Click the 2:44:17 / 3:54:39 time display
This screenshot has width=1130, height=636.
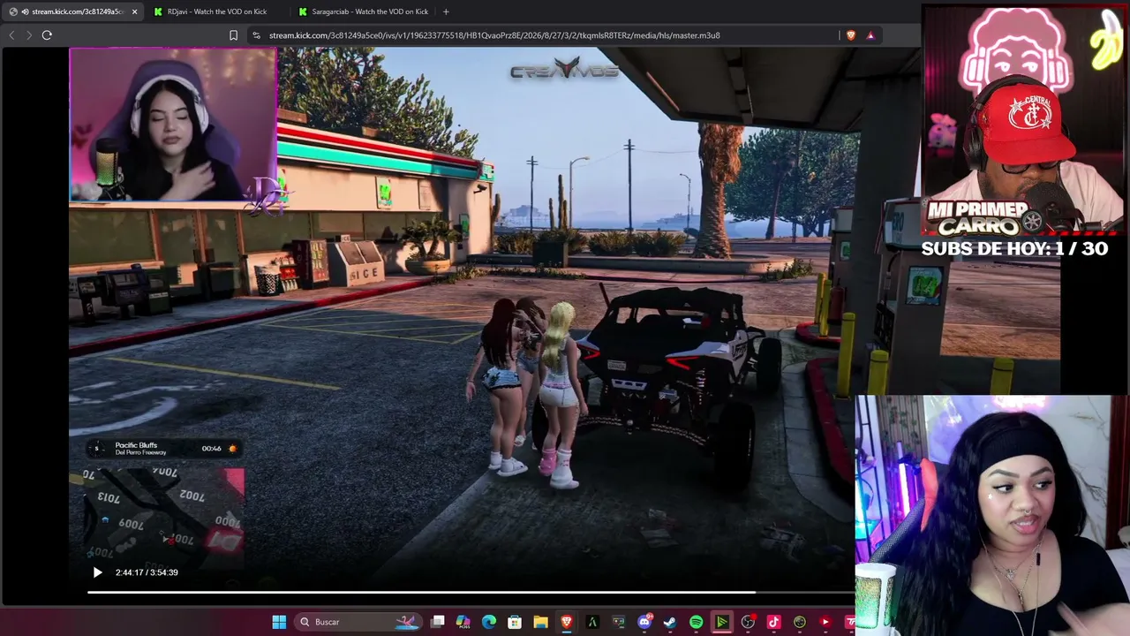pos(147,572)
